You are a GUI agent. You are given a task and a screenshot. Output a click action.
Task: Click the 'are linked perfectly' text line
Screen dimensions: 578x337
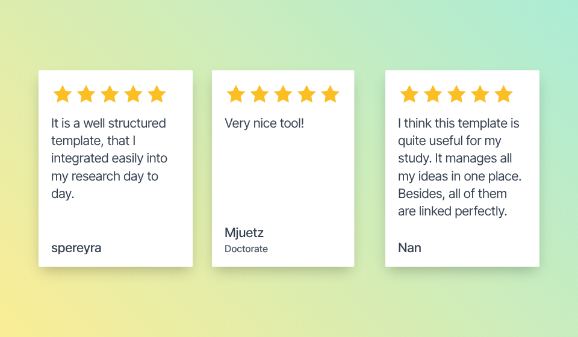pos(453,211)
